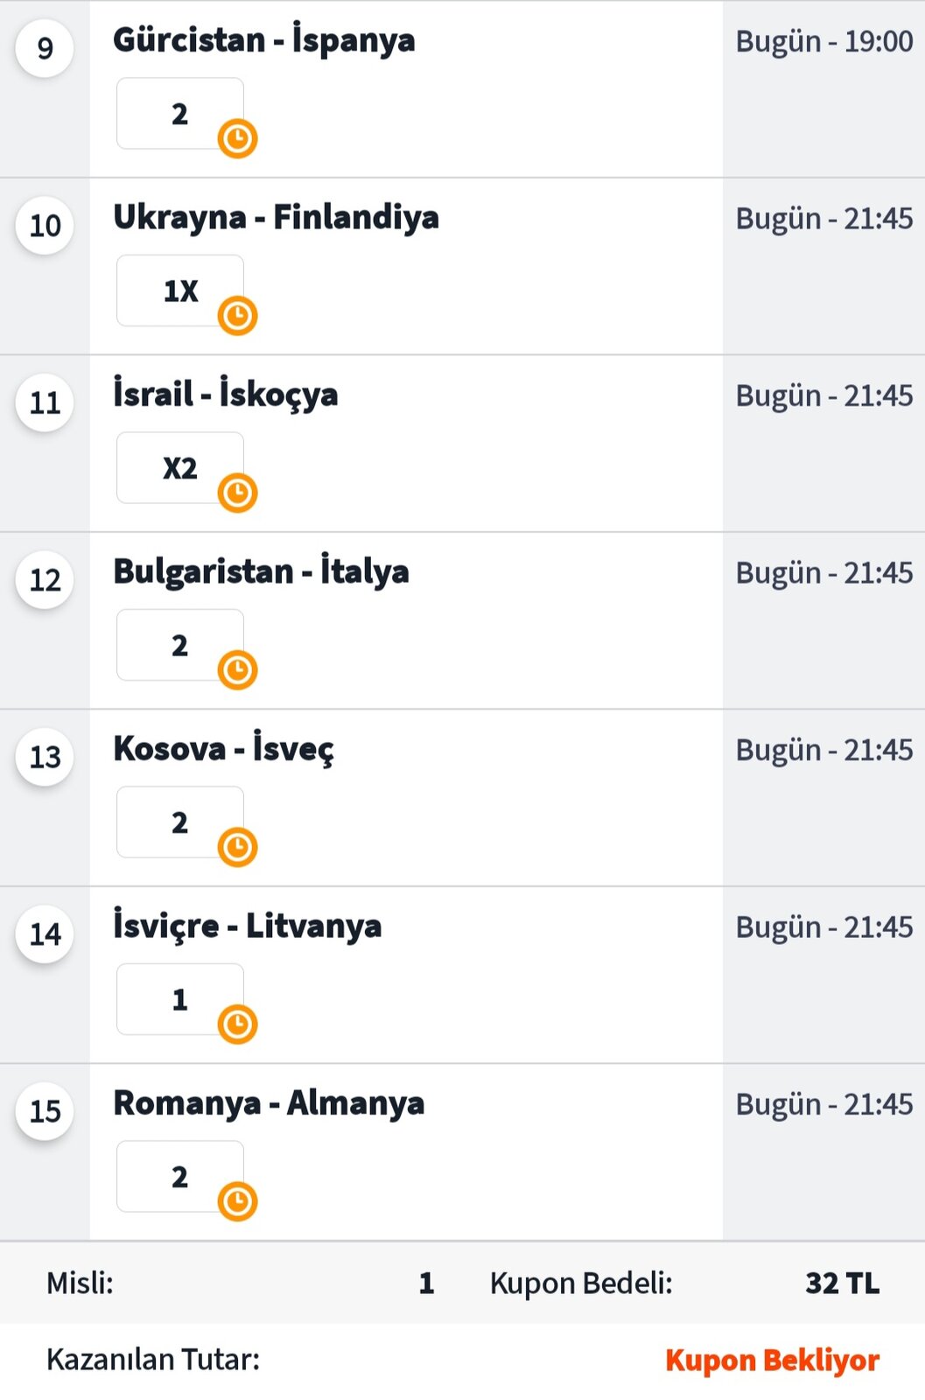Click pending clock icon on Ukrayna - Finlandiya
Screen dimensions: 925x1400
click(x=237, y=316)
